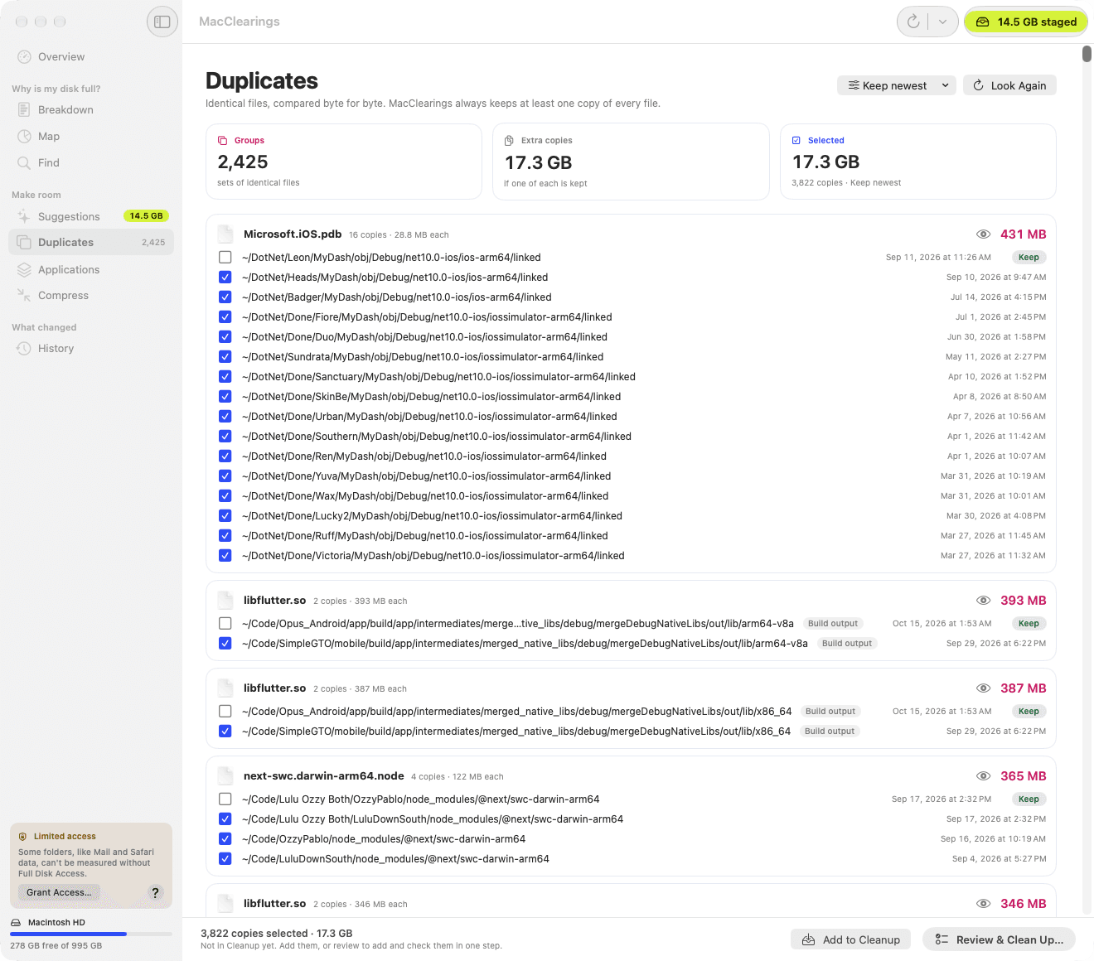This screenshot has height=961, width=1094.
Task: Click the Keep badge on DotNet/Leon row
Action: pyautogui.click(x=1029, y=258)
